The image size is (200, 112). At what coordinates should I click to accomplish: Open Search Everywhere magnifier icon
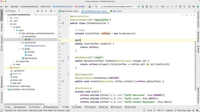(189, 7)
